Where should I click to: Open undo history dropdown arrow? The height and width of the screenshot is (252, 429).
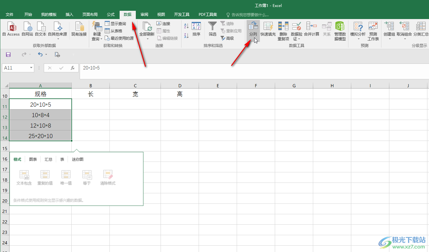pyautogui.click(x=46, y=55)
